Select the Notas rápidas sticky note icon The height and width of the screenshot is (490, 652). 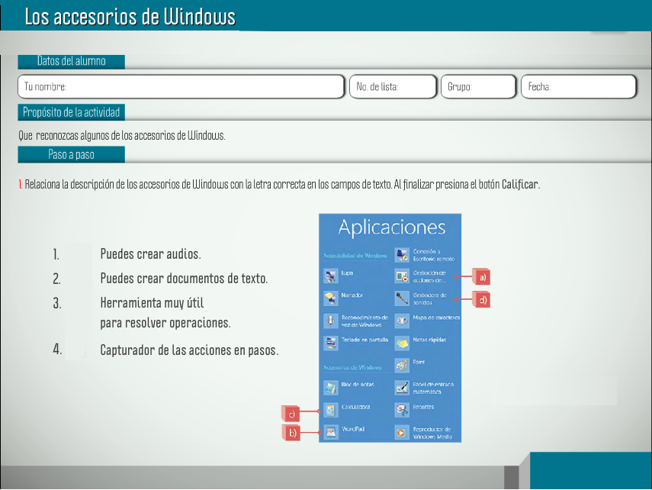point(401,343)
